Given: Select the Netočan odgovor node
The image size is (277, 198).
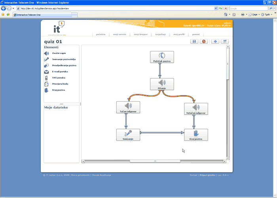Looking at the screenshot, I should [x=196, y=108].
